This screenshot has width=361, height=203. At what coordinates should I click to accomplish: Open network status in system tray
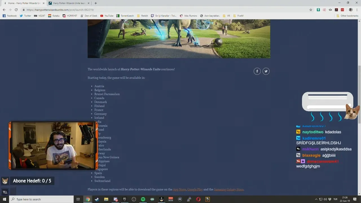tap(321, 199)
